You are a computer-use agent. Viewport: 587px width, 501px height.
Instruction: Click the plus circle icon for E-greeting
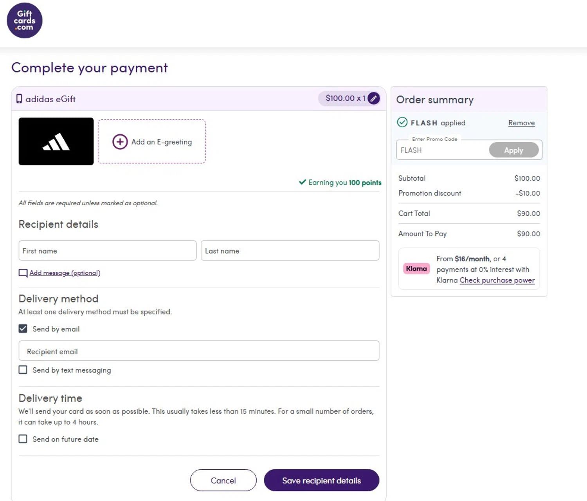120,142
